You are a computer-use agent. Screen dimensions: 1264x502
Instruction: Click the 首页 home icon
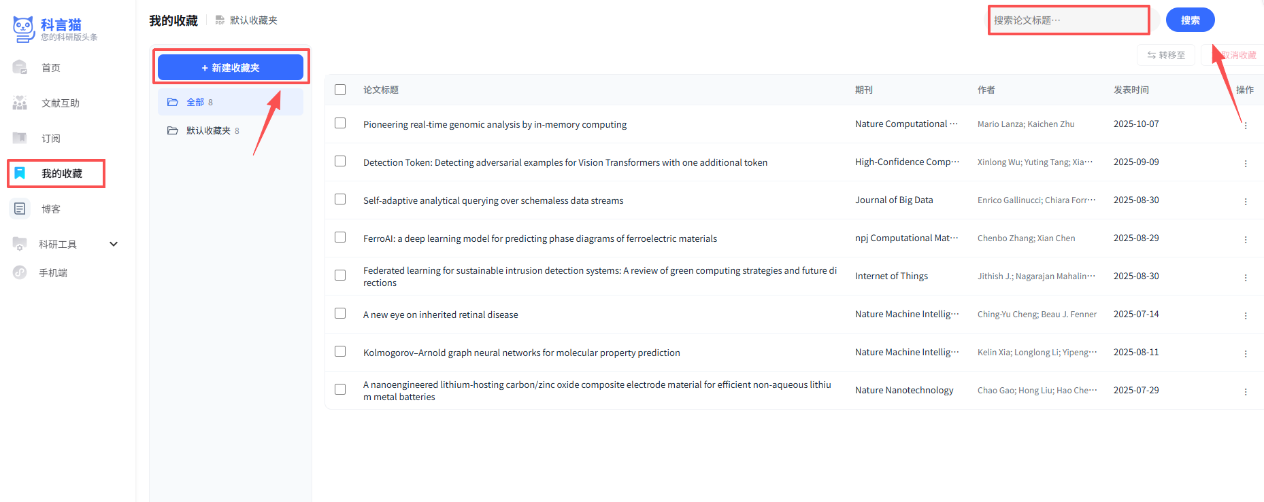[20, 67]
